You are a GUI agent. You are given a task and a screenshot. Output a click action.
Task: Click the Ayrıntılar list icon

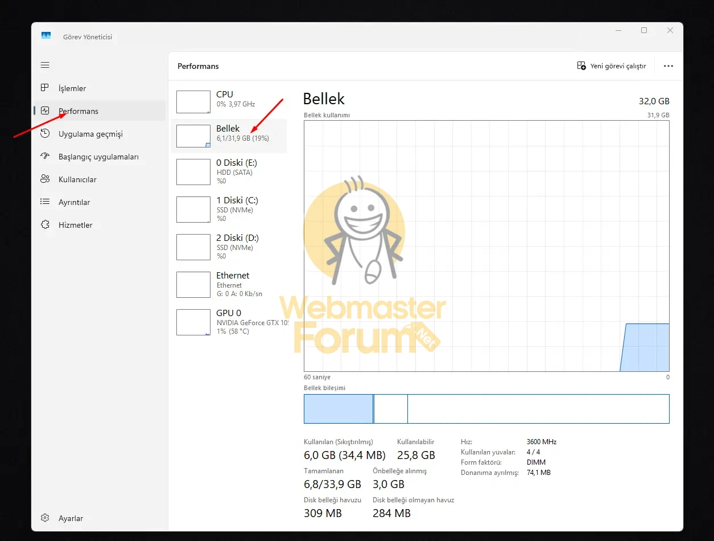[x=45, y=202]
